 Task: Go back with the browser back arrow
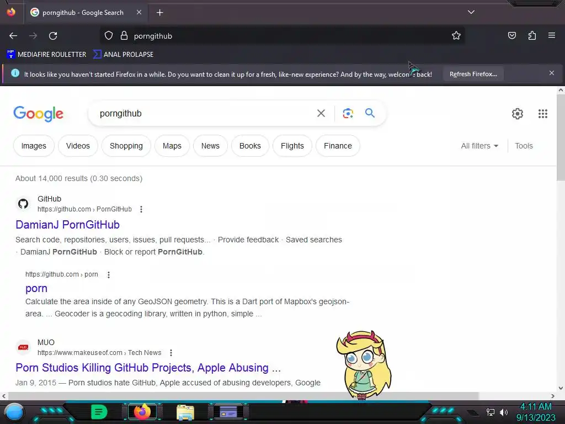coord(13,36)
